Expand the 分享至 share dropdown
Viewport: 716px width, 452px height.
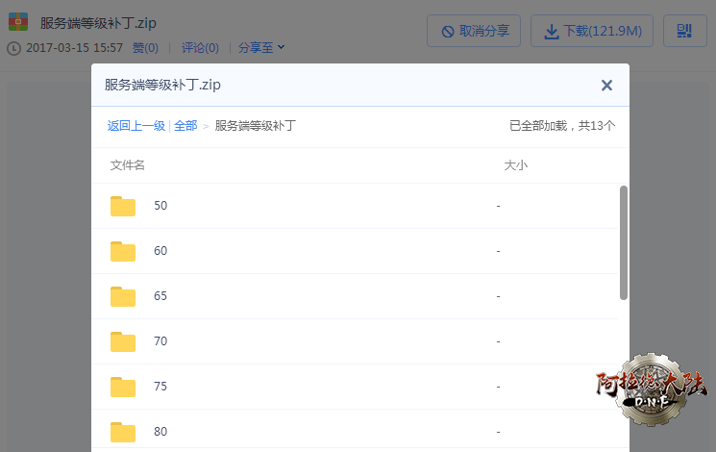pos(260,48)
